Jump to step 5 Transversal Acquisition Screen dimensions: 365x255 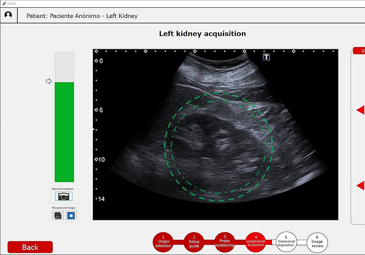pos(286,242)
